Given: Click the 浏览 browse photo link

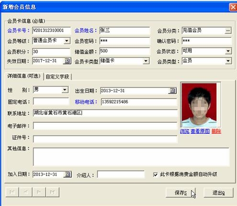Looking at the screenshot, I should coord(185,131).
